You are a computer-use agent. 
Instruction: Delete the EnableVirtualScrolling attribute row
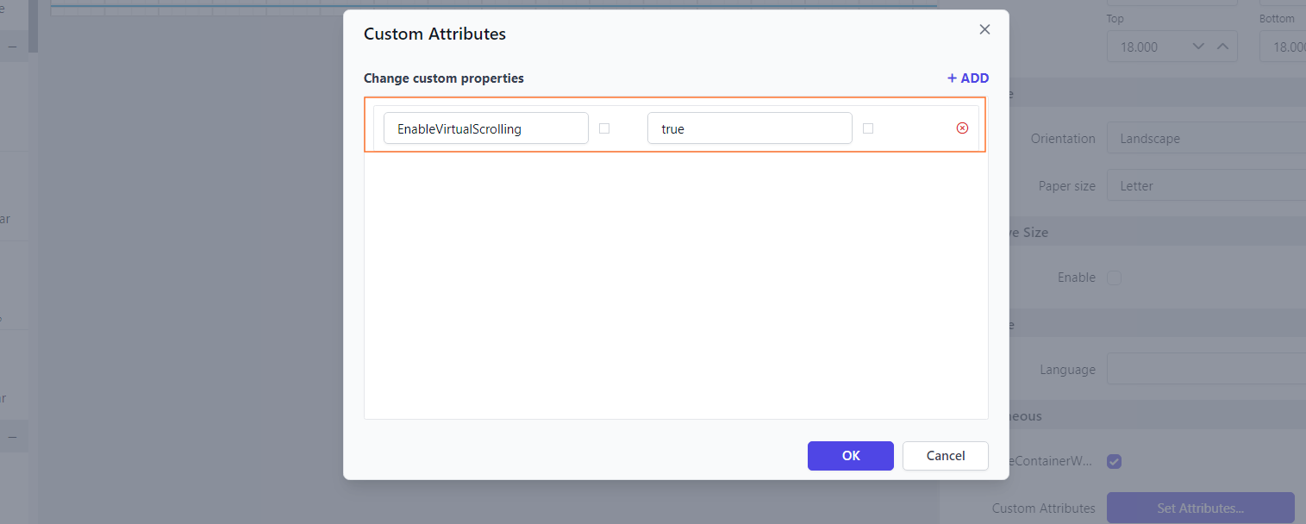pos(962,128)
